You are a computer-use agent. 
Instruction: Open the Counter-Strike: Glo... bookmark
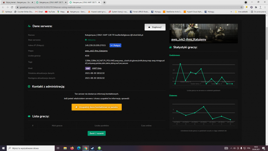(24, 12)
